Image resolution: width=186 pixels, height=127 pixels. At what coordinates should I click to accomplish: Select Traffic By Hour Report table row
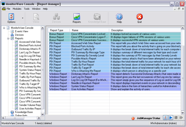coord(115,61)
